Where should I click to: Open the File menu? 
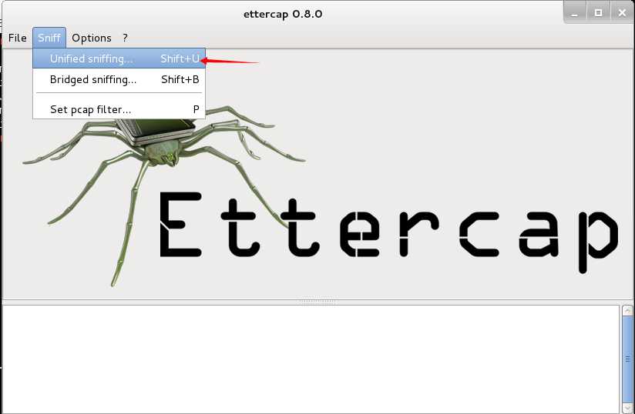pos(18,38)
